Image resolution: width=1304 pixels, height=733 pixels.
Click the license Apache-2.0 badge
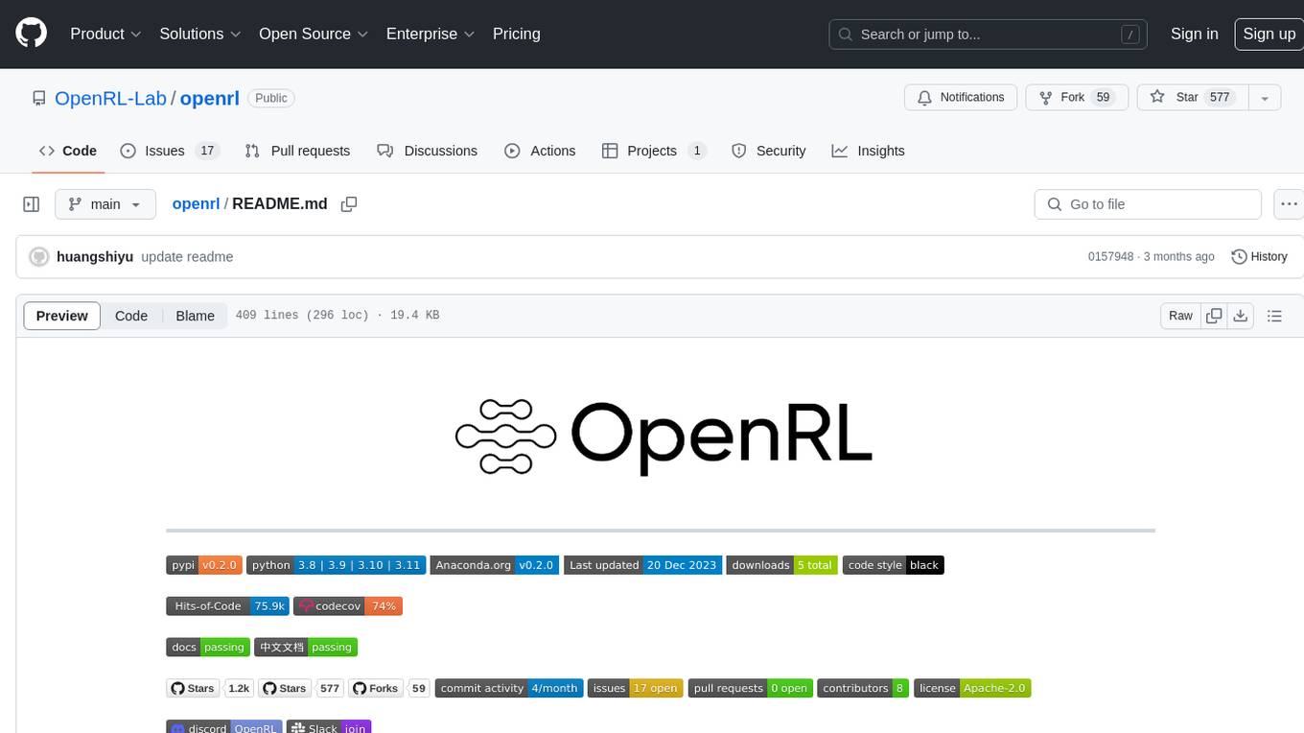pyautogui.click(x=972, y=688)
